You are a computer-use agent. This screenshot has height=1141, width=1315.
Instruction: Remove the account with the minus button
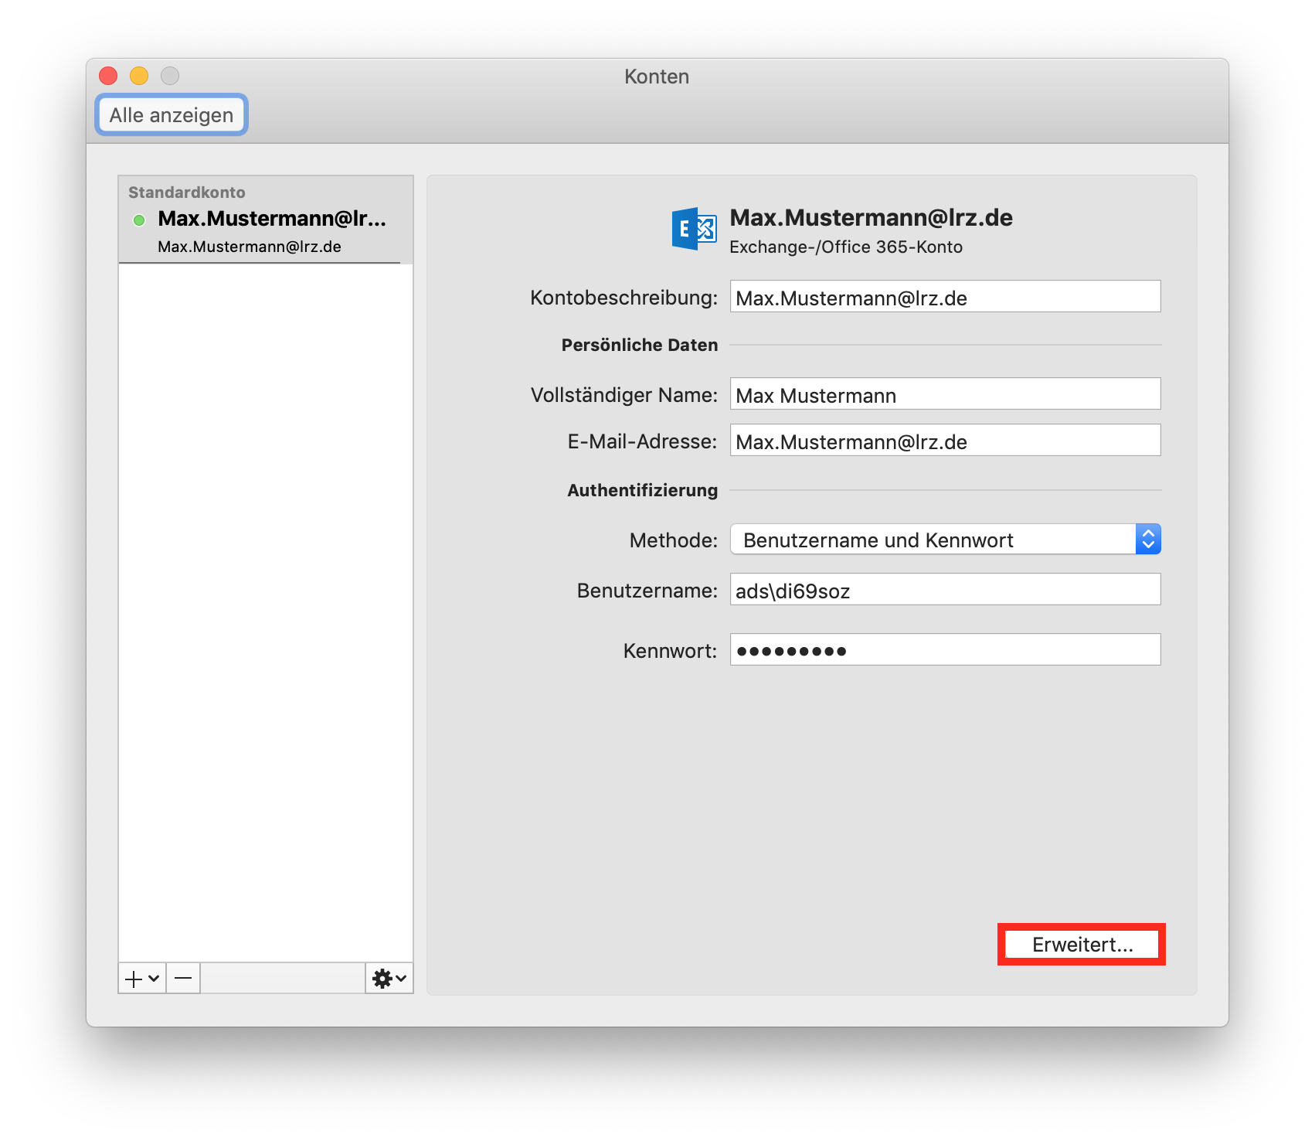[x=183, y=979]
